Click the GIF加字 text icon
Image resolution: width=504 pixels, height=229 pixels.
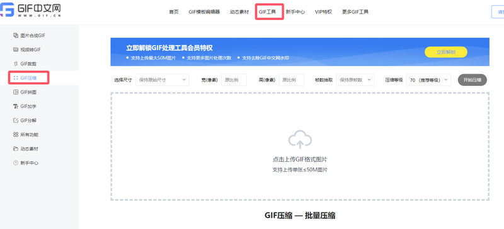tap(15, 106)
